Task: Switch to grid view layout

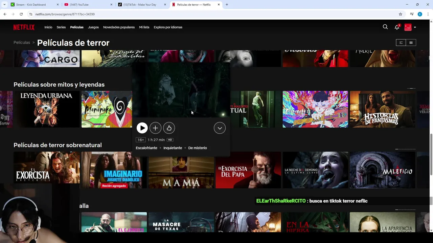Action: [x=411, y=43]
